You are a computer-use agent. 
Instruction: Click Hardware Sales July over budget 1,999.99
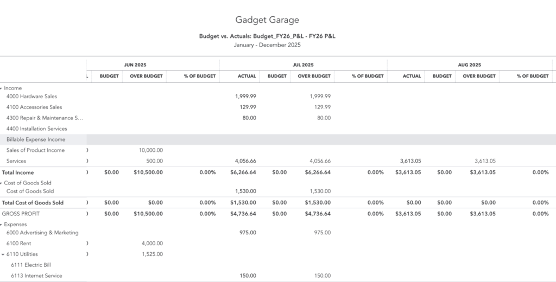320,97
